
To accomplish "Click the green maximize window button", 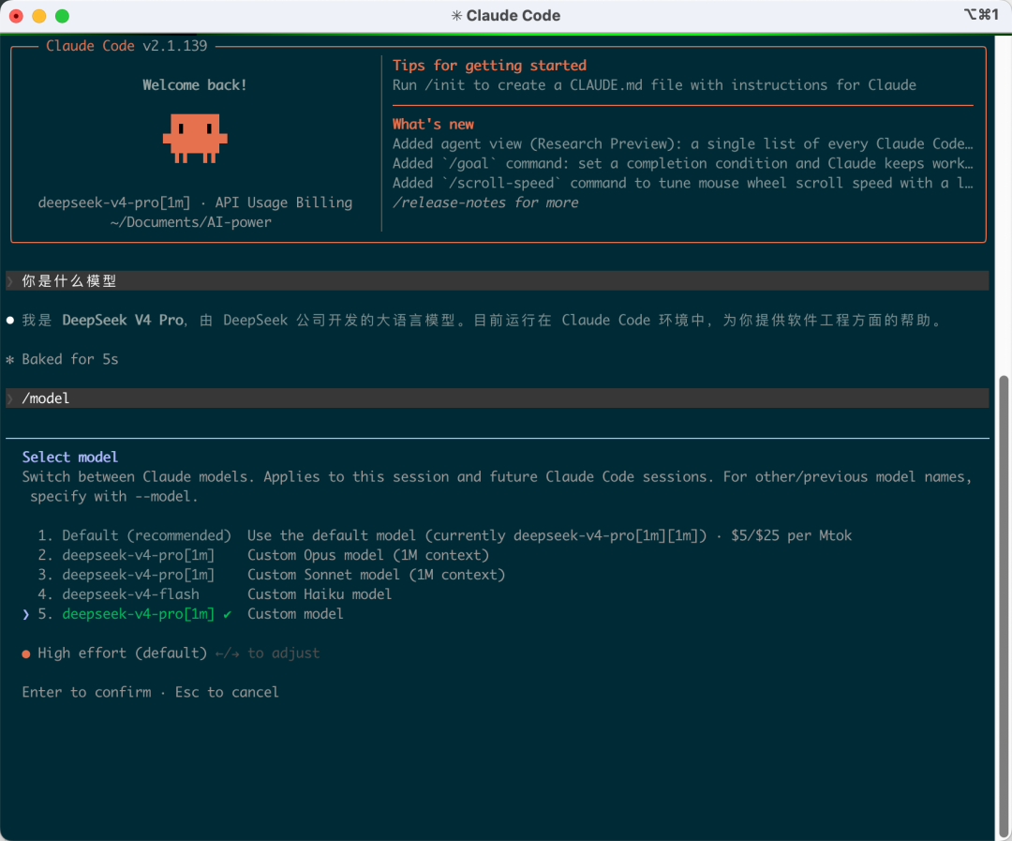I will pyautogui.click(x=62, y=16).
